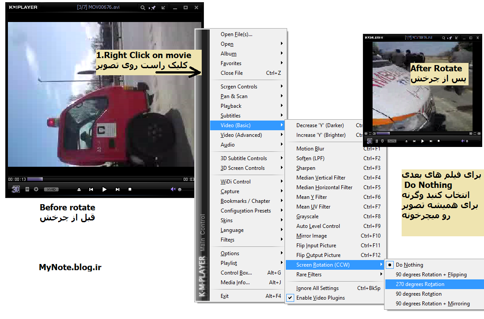Screen dimensions: 484x319
Task: Click the pin always-on-top icon in title bar
Action: [153, 7]
